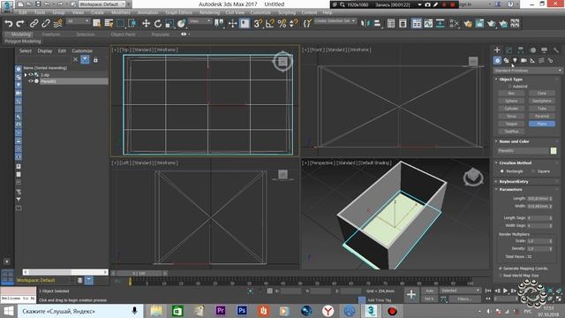The width and height of the screenshot is (565, 318).
Task: Select Cameras category in Create panel
Action: click(x=524, y=61)
